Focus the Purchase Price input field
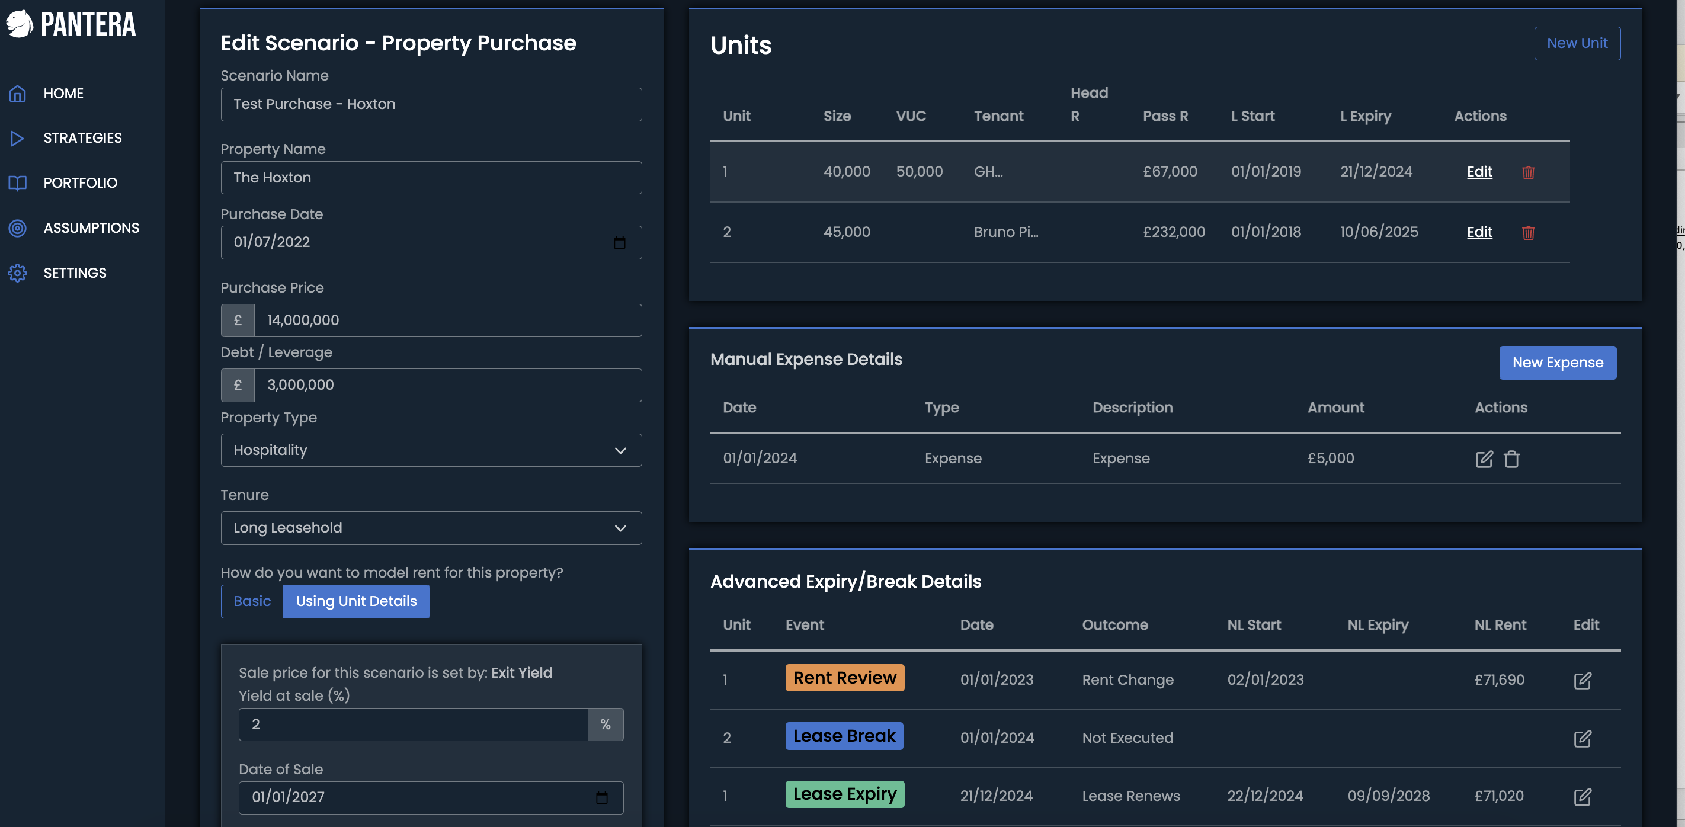 [x=447, y=320]
